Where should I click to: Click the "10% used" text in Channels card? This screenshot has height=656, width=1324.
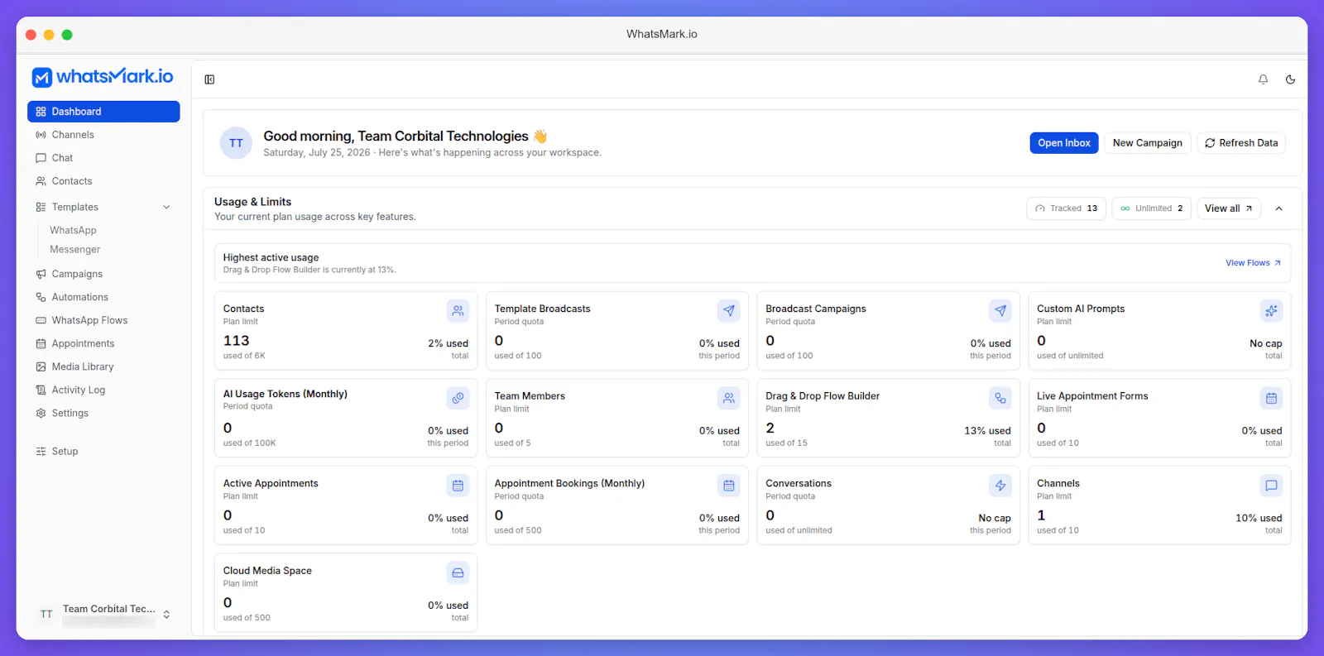pos(1259,518)
